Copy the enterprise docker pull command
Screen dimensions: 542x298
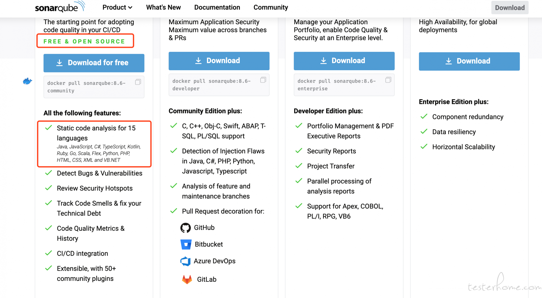tap(388, 80)
